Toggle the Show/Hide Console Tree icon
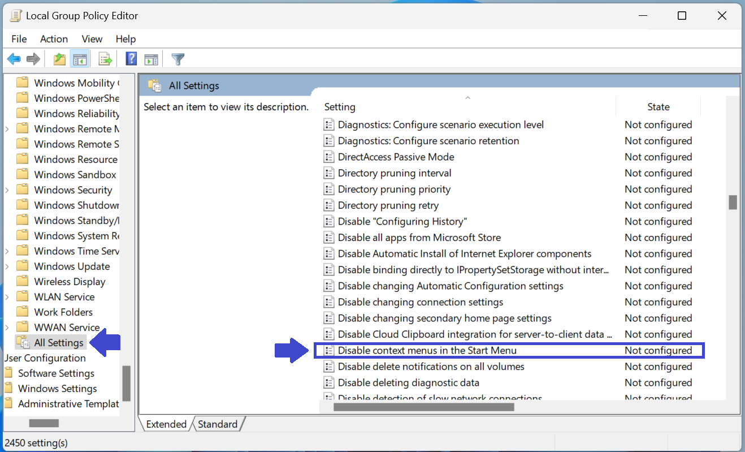The width and height of the screenshot is (745, 452). pos(80,59)
